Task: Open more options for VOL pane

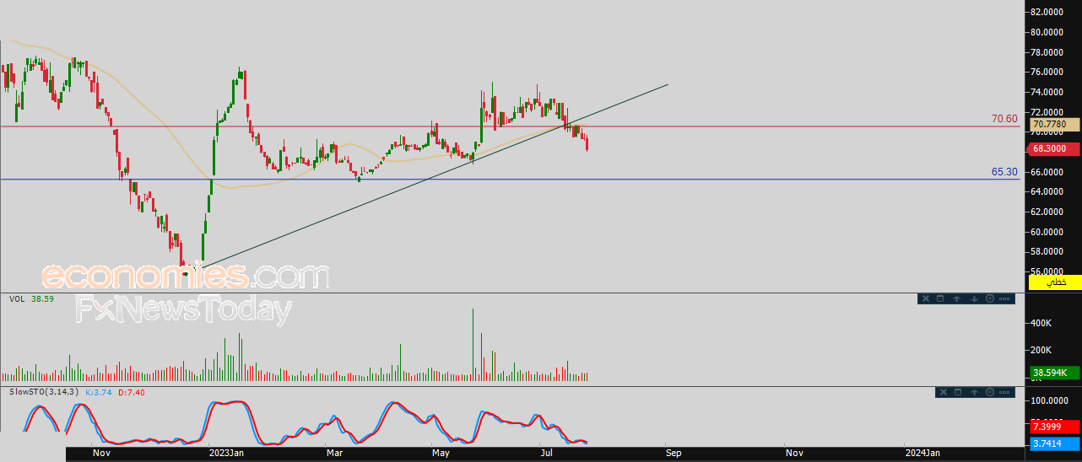Action: pos(1004,298)
